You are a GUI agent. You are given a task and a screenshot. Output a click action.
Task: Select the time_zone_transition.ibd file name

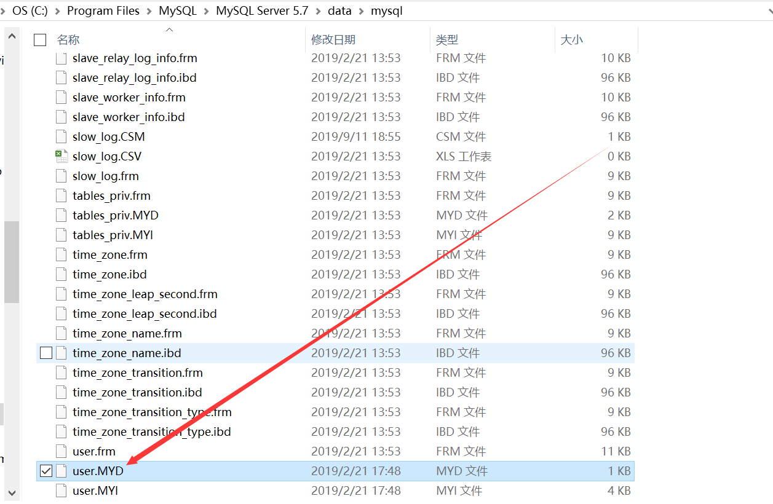137,393
